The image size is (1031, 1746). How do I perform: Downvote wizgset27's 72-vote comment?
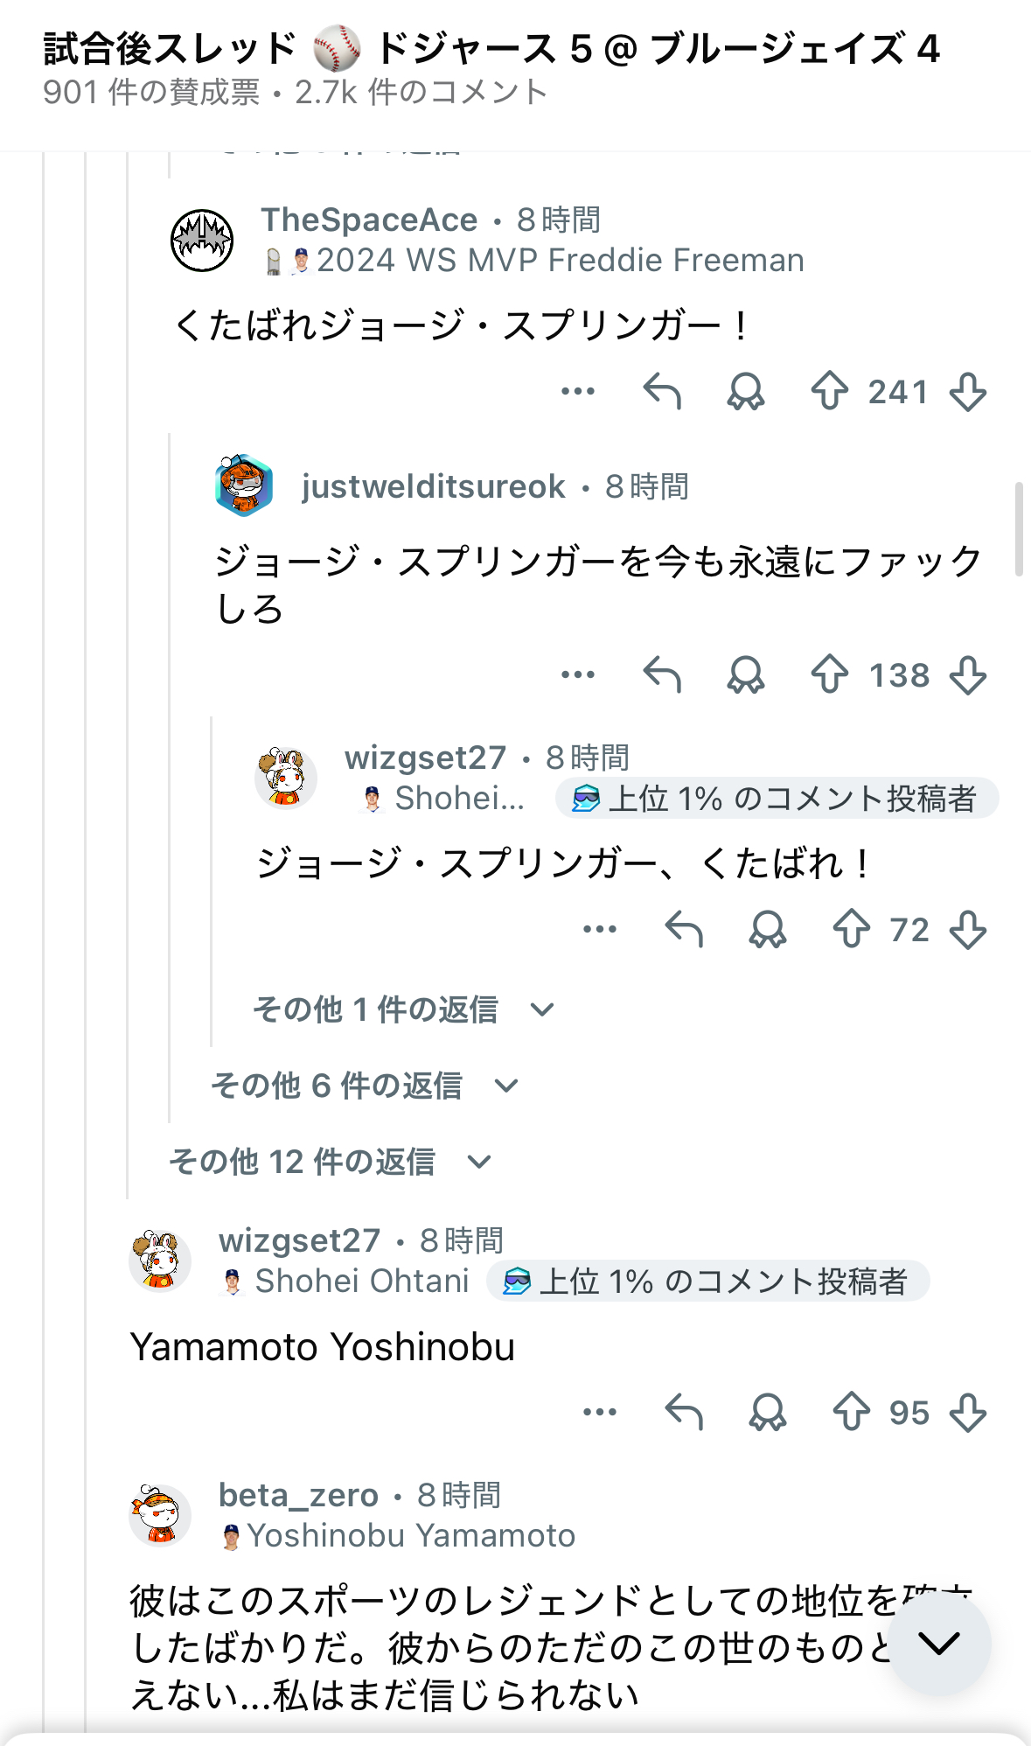968,929
